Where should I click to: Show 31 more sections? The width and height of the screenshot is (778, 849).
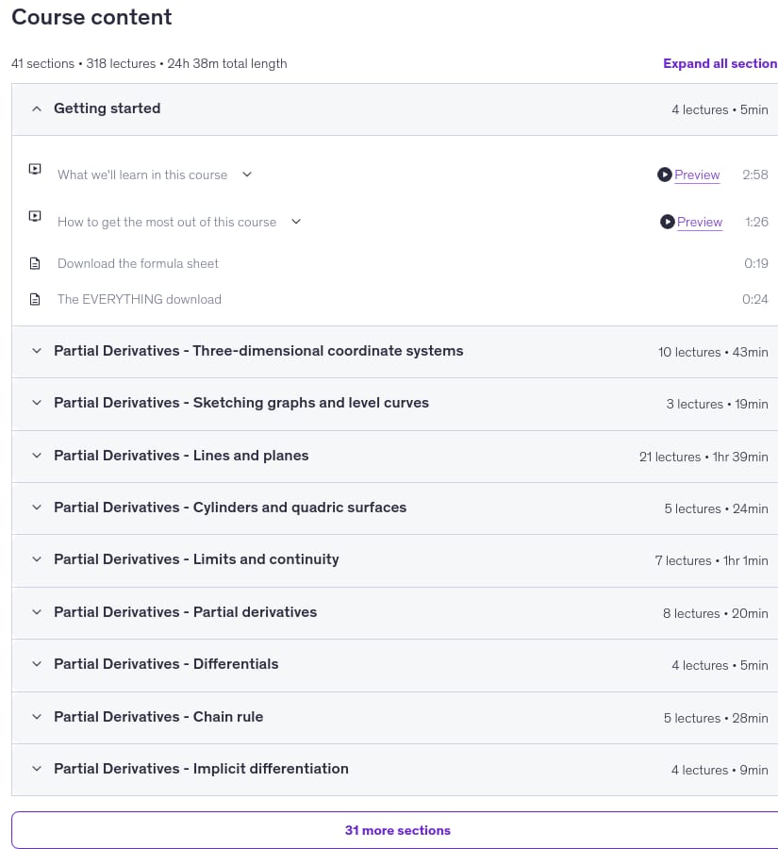(397, 830)
